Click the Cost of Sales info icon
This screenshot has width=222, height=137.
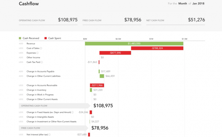[41, 48]
